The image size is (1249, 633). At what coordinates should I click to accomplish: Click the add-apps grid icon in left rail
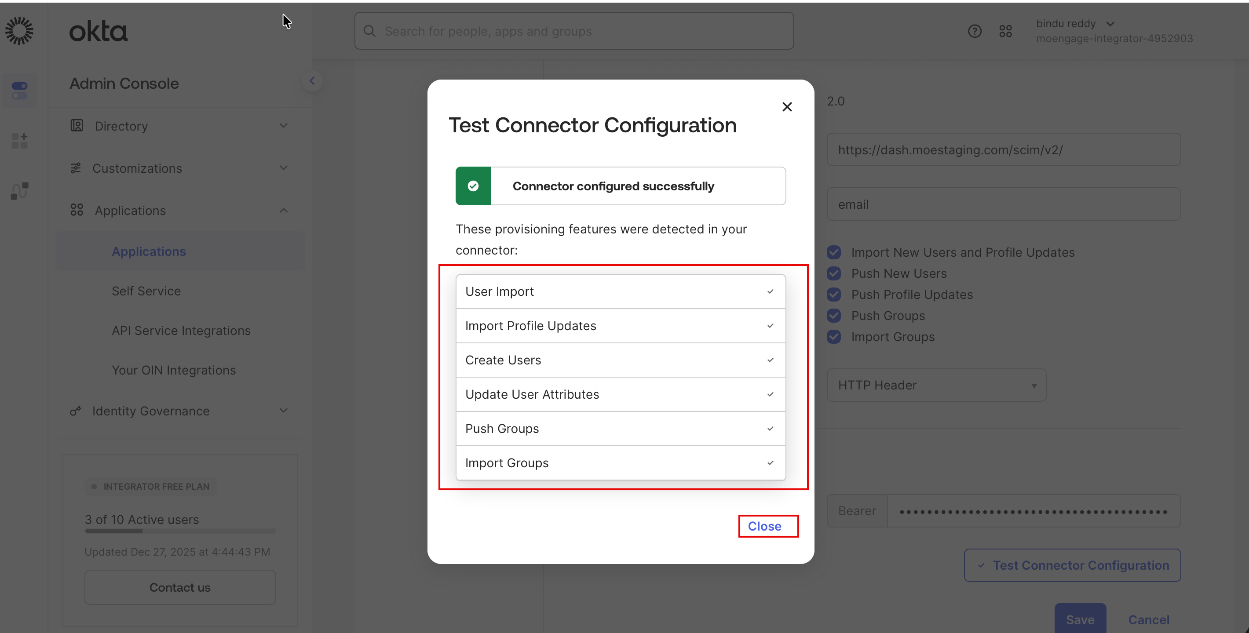point(19,141)
